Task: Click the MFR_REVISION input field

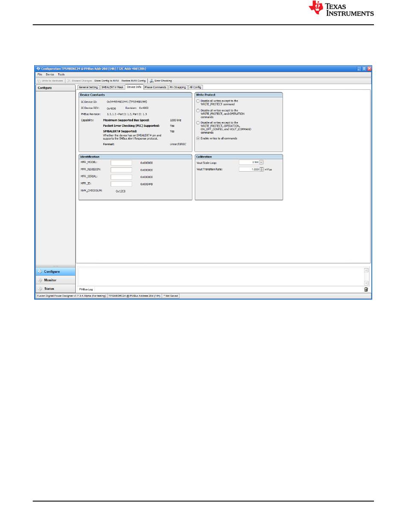Action: 121,169
